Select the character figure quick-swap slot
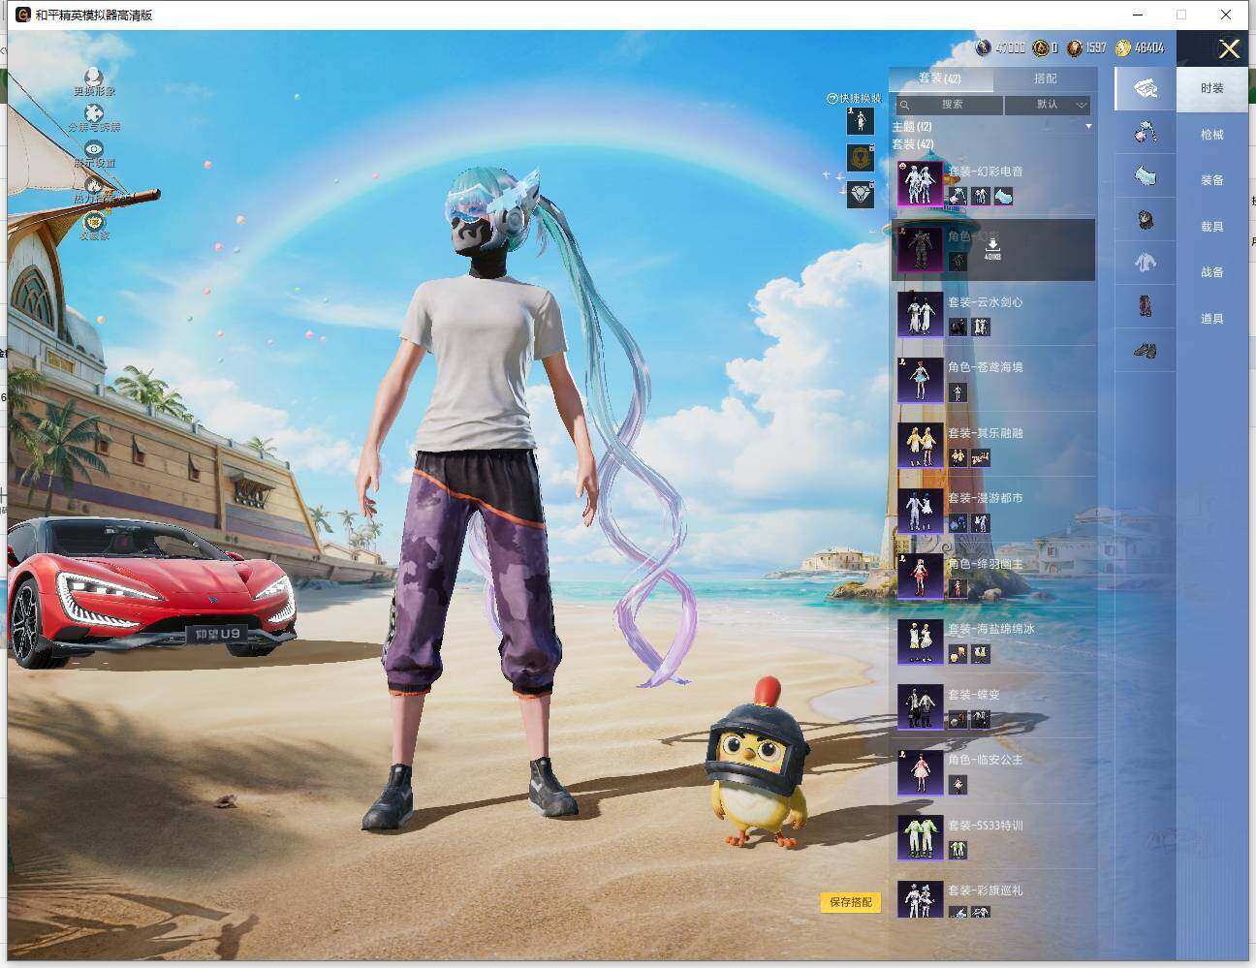Viewport: 1256px width, 968px height. (x=861, y=121)
